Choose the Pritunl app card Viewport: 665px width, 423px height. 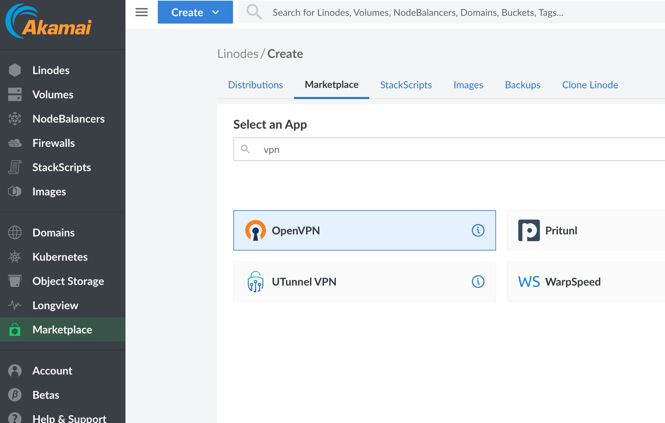pyautogui.click(x=586, y=231)
